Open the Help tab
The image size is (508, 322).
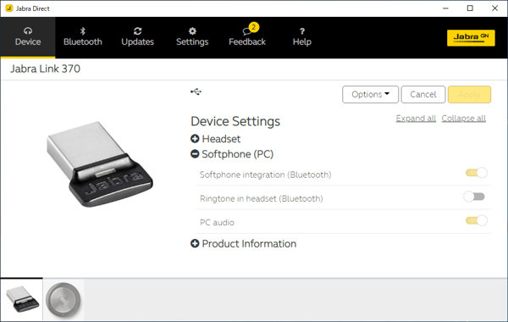point(302,37)
